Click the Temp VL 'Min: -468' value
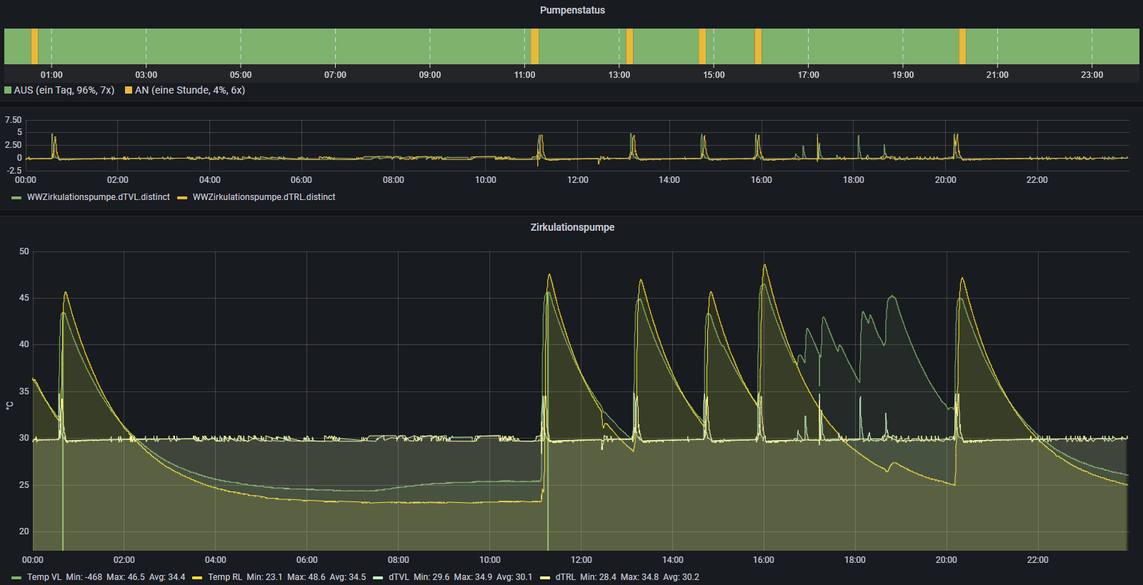Screen dimensions: 1143x585 tap(84, 577)
